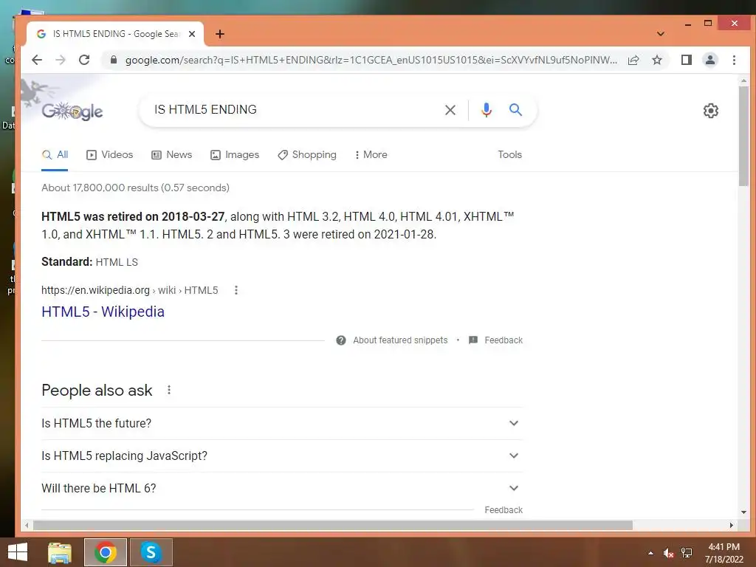Viewport: 756px width, 567px height.
Task: Open About featured snippets
Action: [400, 340]
